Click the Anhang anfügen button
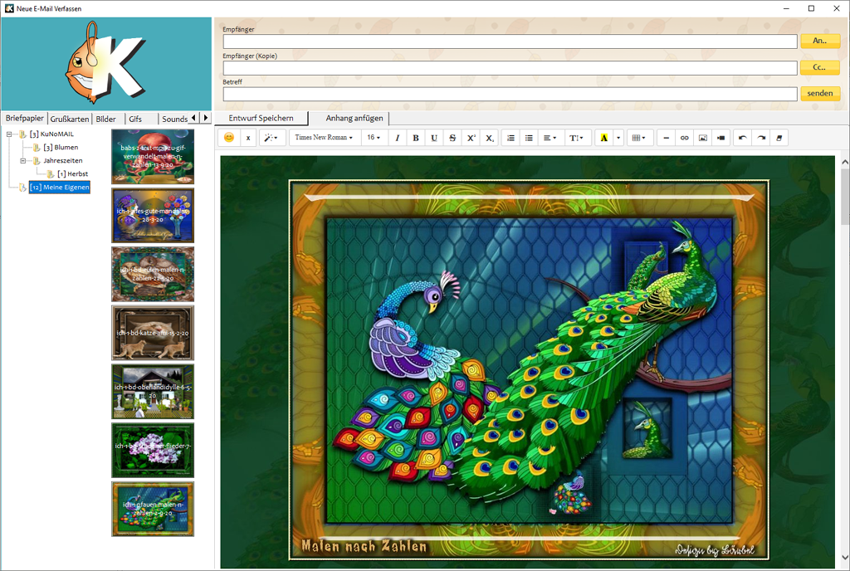 pyautogui.click(x=354, y=118)
